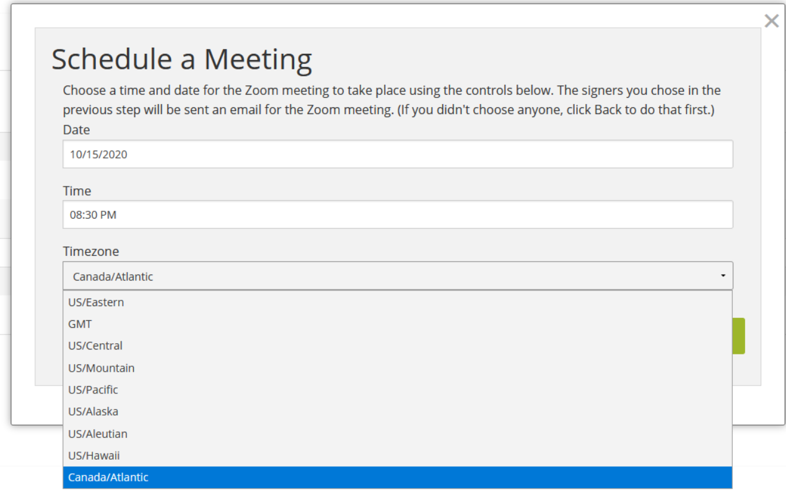The width and height of the screenshot is (786, 495).
Task: Click the Time input field
Action: 397,215
